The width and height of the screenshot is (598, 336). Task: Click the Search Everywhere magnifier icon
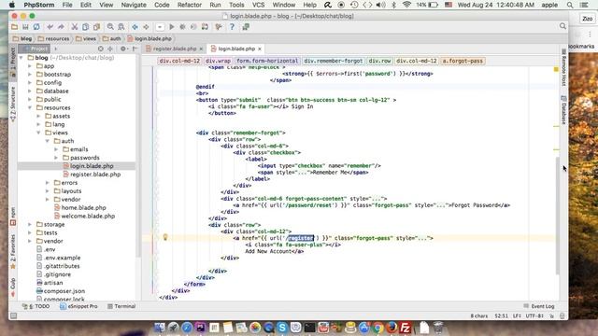562,26
